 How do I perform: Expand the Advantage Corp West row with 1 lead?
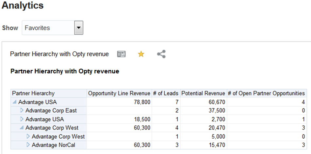click(28, 136)
